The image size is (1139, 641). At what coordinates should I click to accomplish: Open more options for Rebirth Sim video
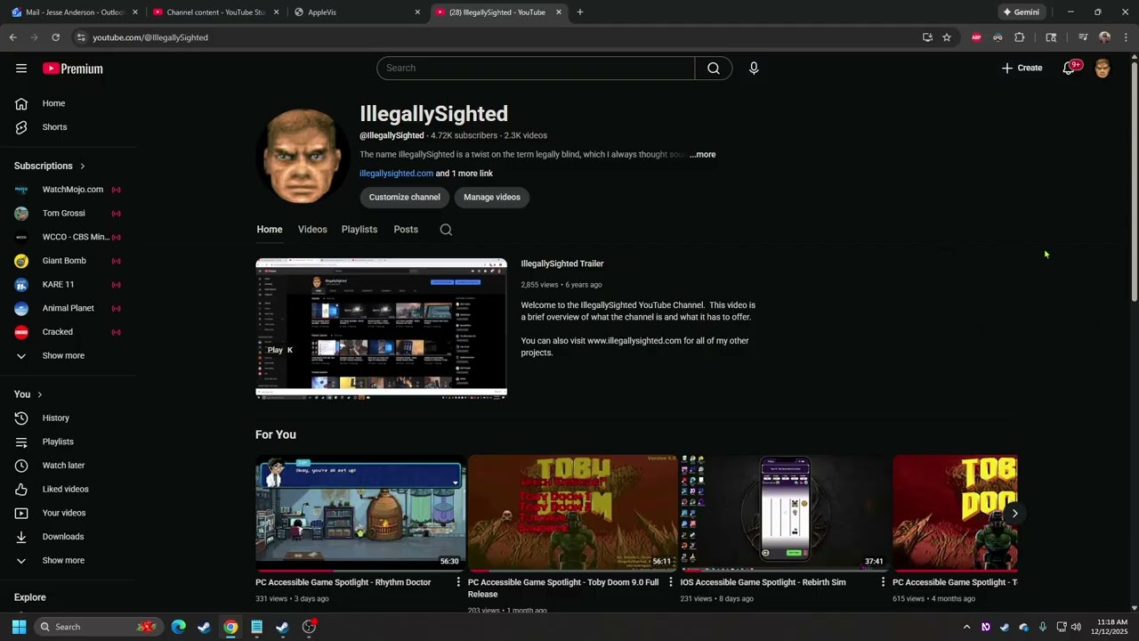[883, 582]
